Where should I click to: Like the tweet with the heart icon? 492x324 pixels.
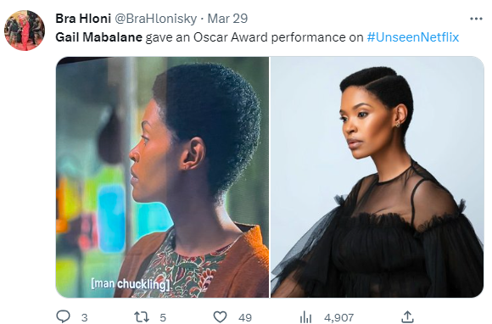(x=220, y=316)
